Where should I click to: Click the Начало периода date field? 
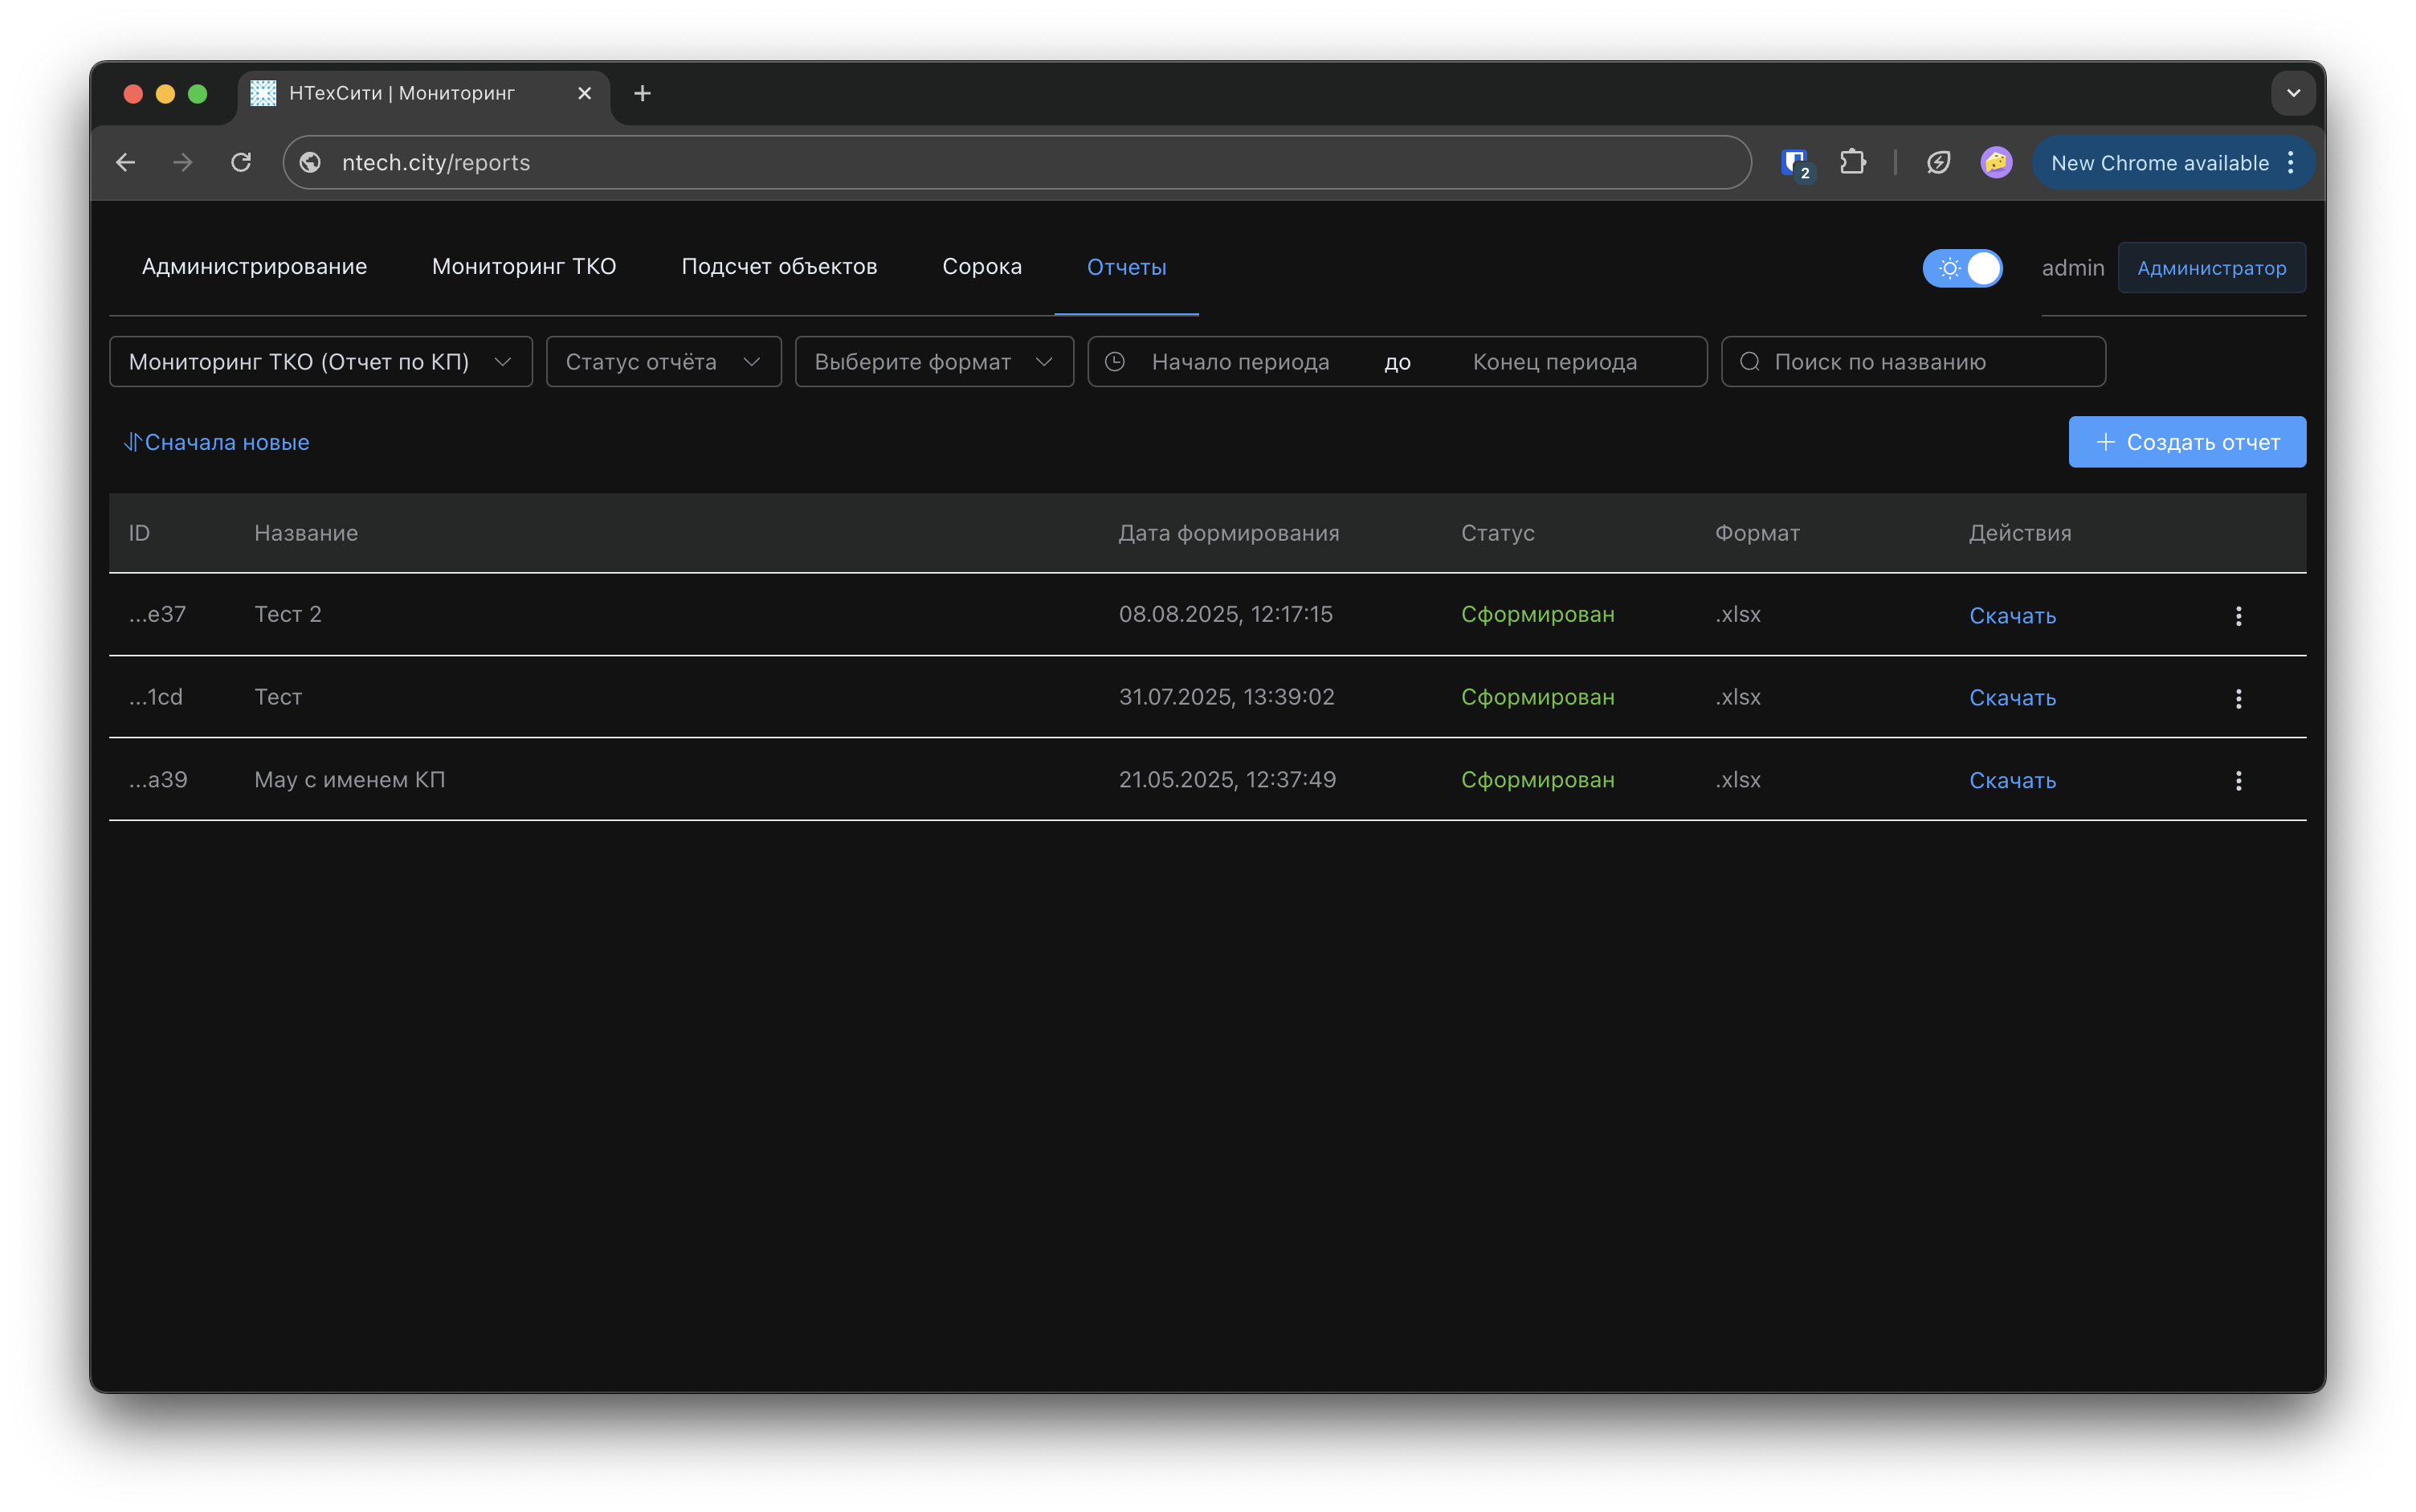pyautogui.click(x=1239, y=362)
